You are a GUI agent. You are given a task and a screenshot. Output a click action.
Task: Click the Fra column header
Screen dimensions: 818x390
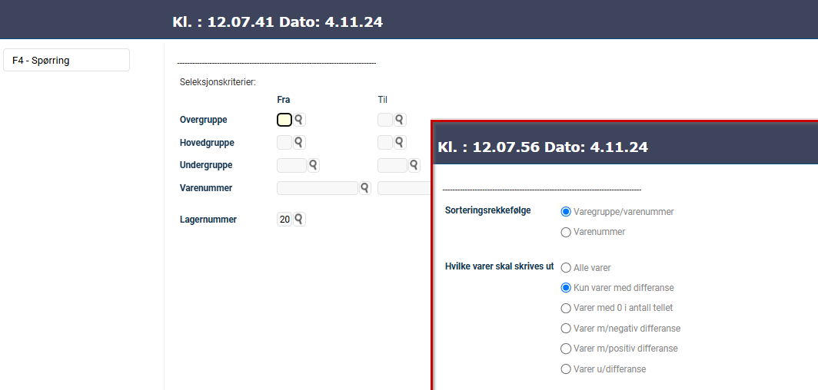284,99
